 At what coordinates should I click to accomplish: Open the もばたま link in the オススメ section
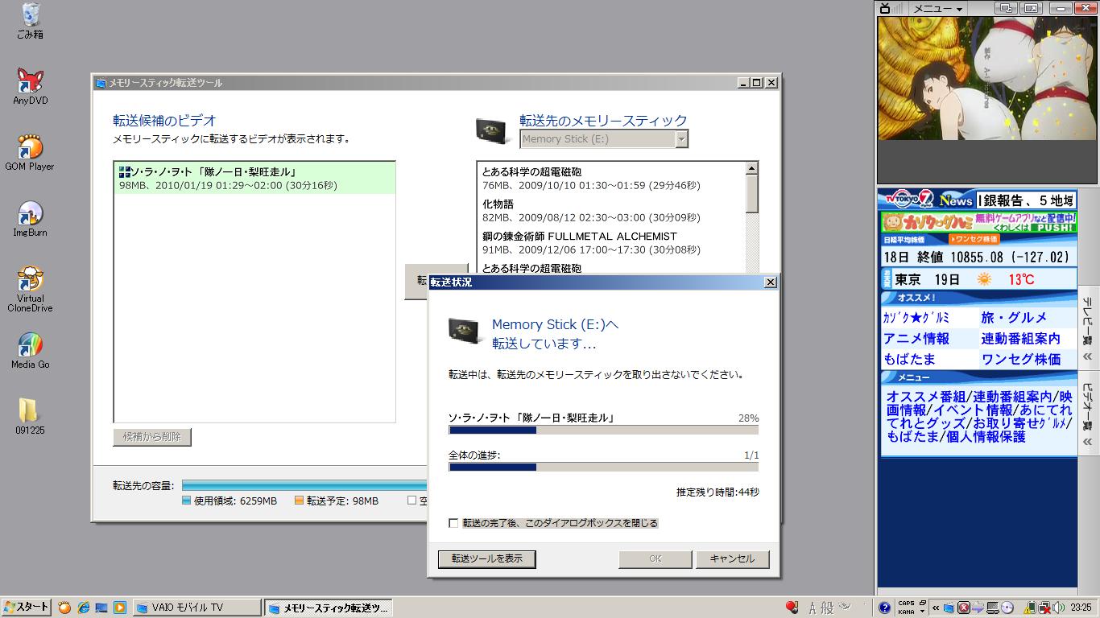click(x=910, y=360)
